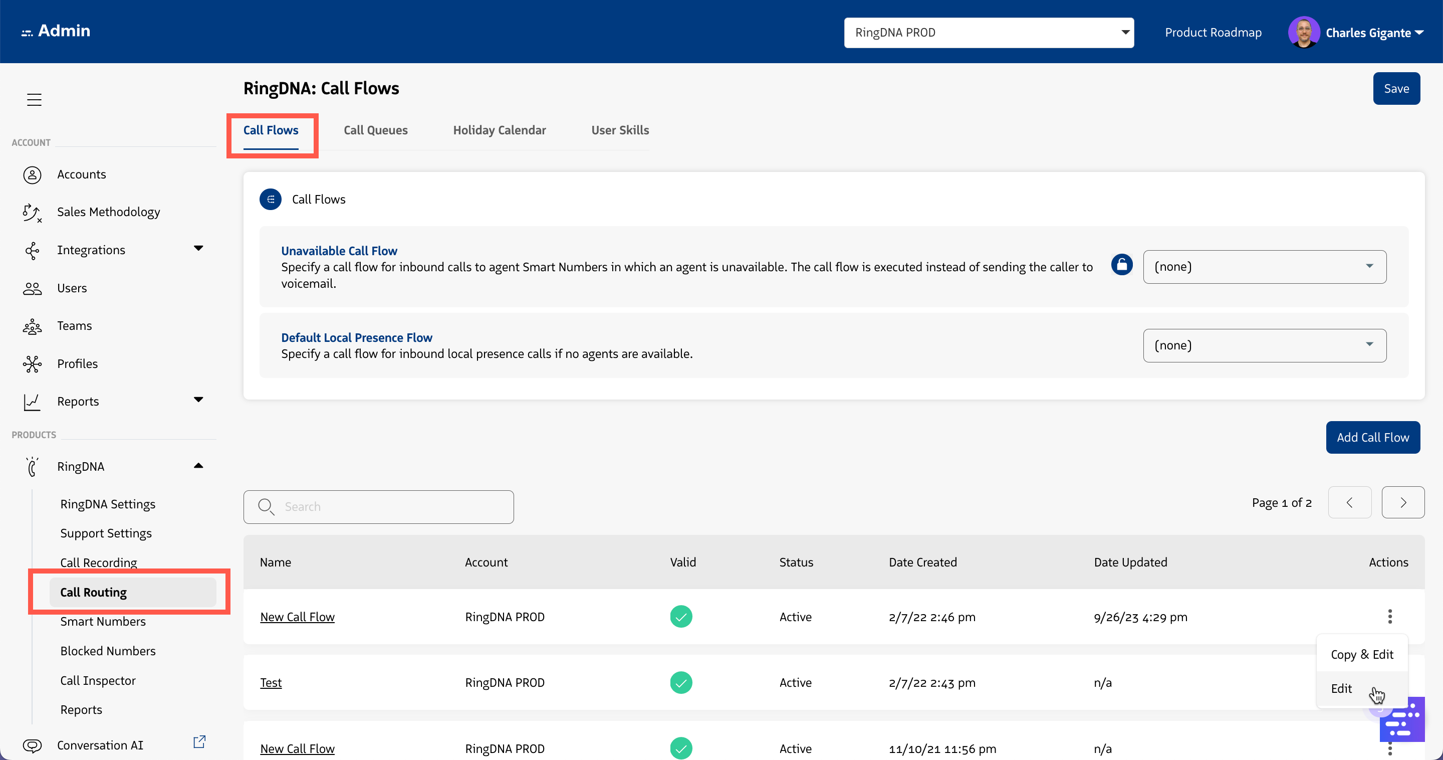This screenshot has height=760, width=1443.
Task: Switch to the Call Queues tab
Action: pyautogui.click(x=375, y=130)
